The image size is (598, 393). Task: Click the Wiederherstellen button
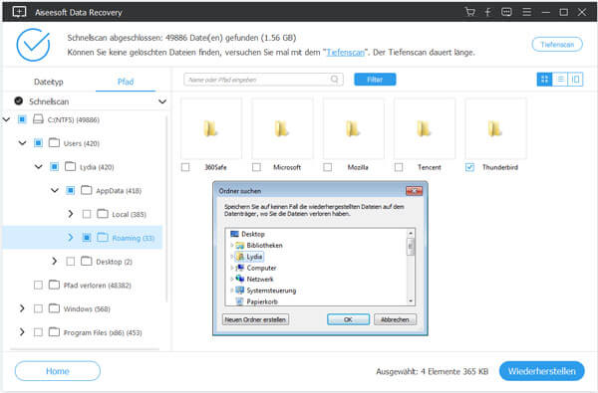541,371
